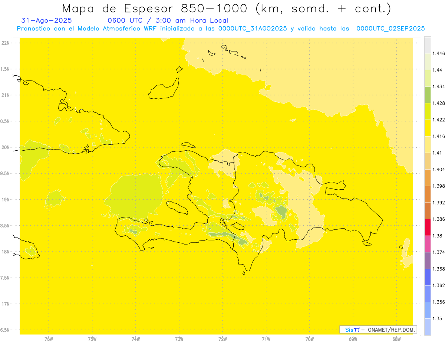This screenshot has width=445, height=344.
Task: Click the legend value '1.446'
Action: point(439,53)
